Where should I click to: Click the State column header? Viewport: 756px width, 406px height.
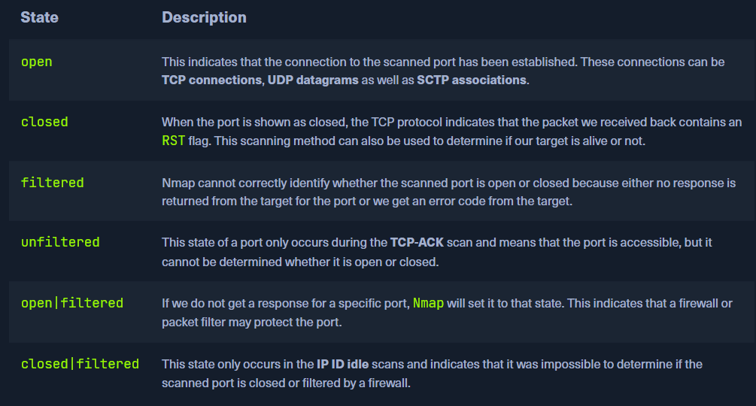(39, 17)
